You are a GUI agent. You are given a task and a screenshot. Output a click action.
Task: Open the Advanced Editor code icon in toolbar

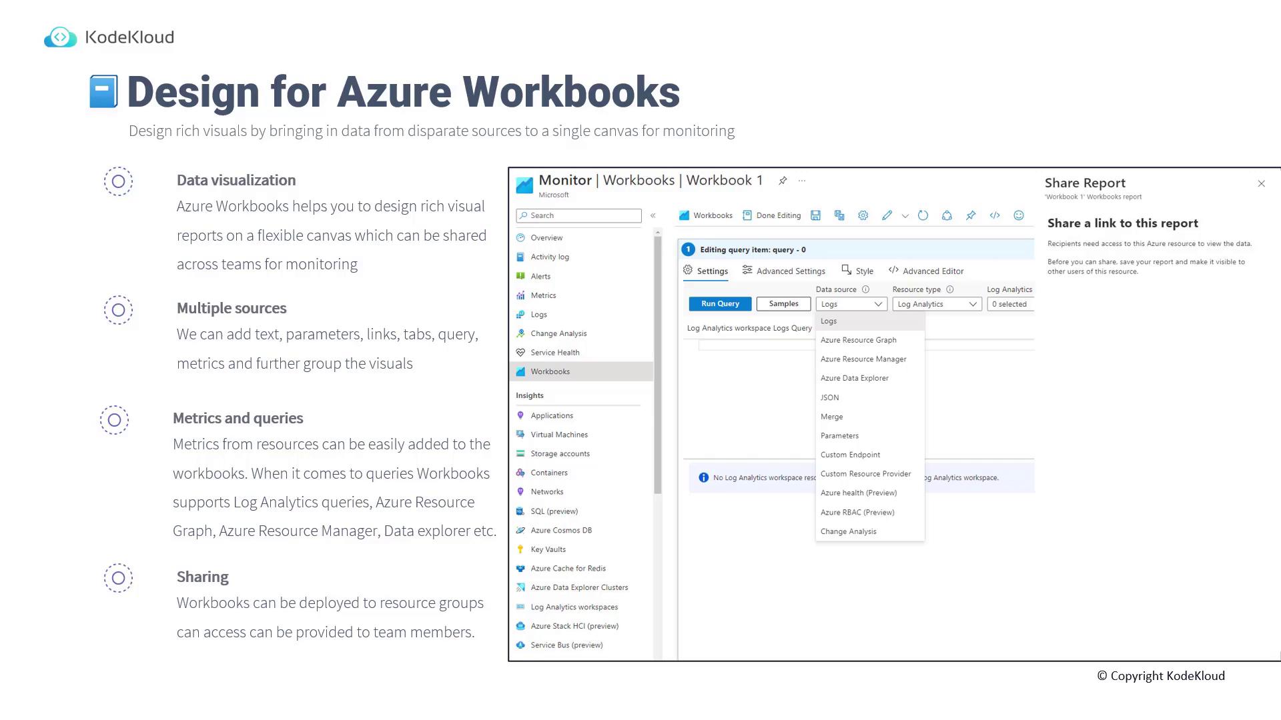[x=995, y=215]
